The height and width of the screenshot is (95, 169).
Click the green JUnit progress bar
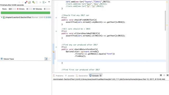[25, 13]
